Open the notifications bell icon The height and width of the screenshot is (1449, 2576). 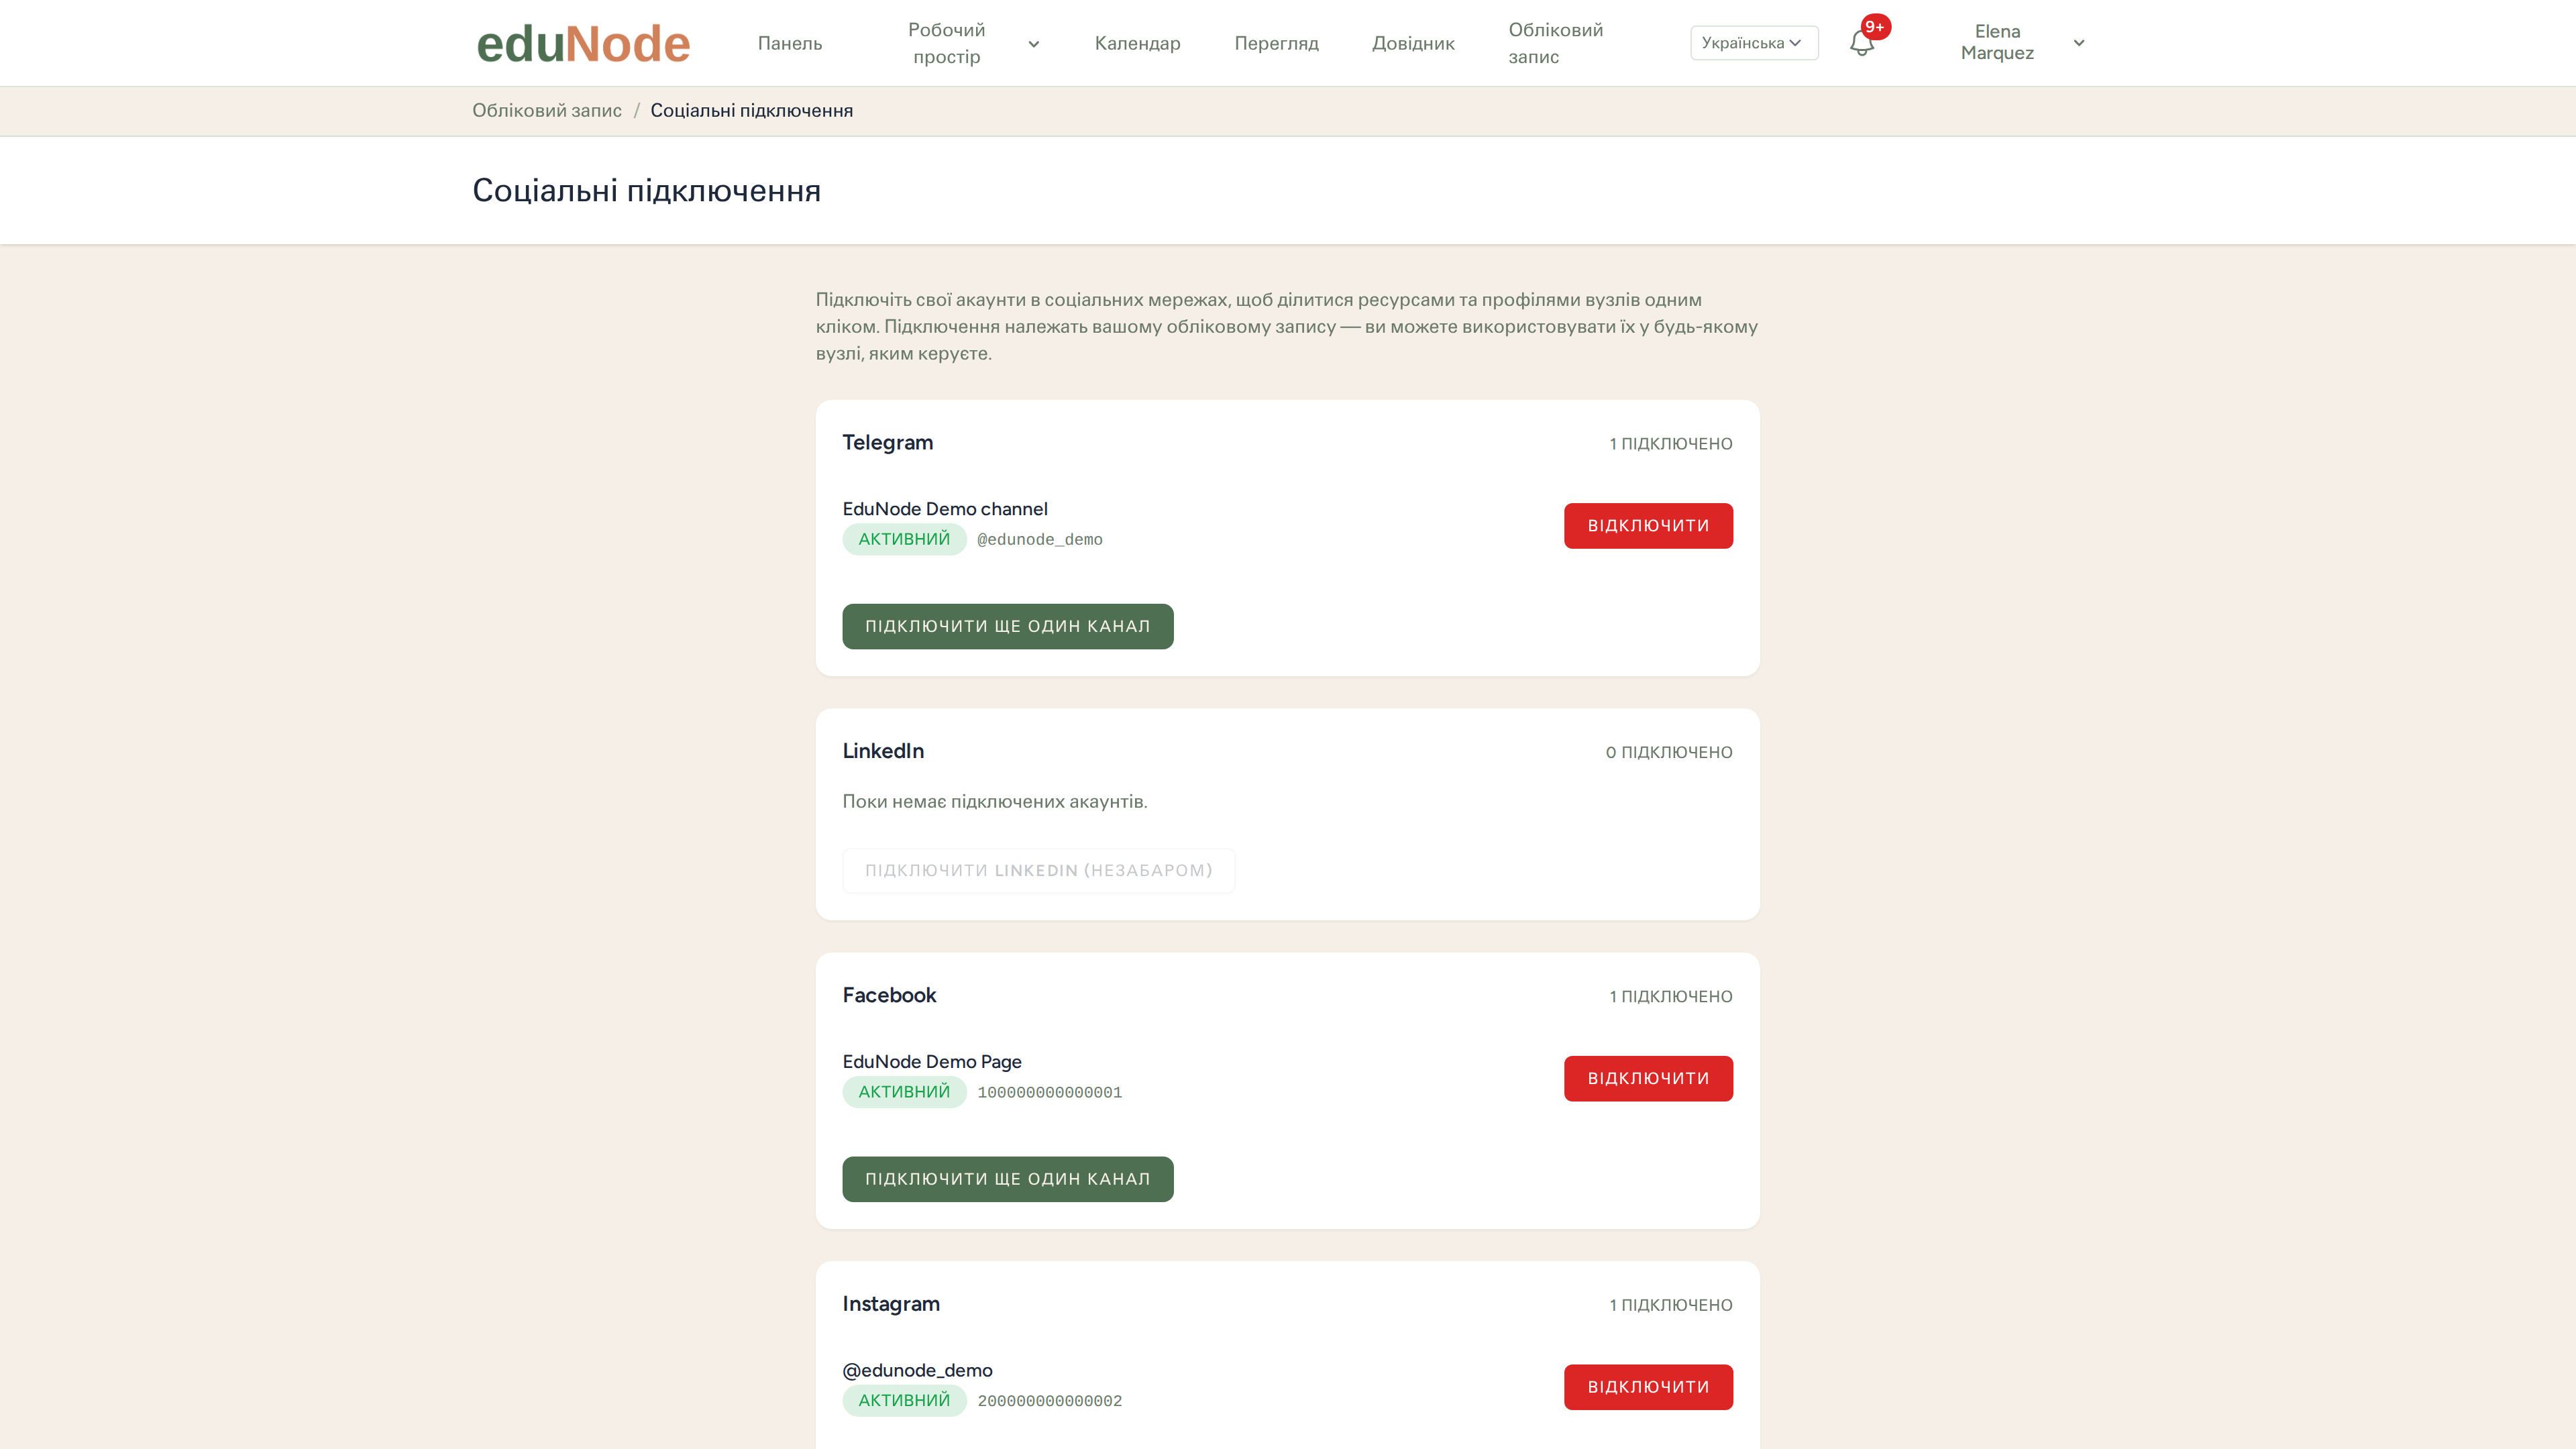(x=1861, y=43)
